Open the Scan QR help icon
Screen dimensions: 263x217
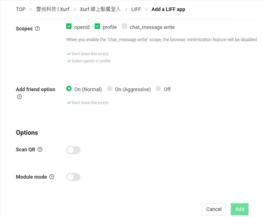40,149
